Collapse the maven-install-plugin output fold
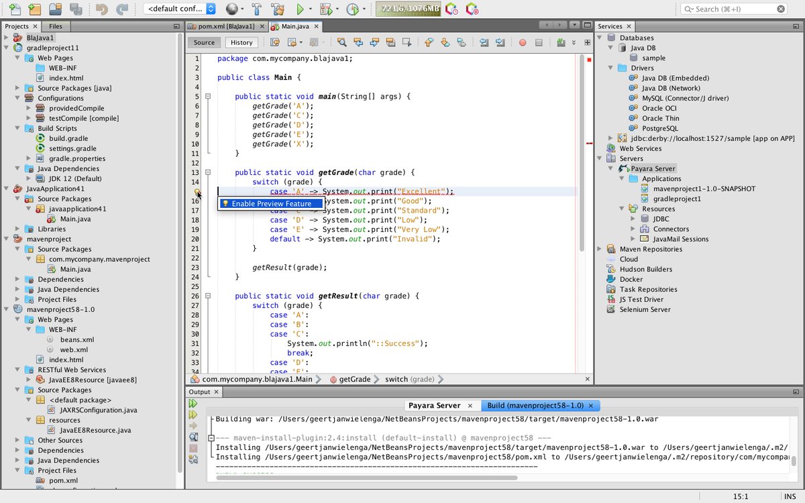Viewport: 805px width, 503px height. 211,438
